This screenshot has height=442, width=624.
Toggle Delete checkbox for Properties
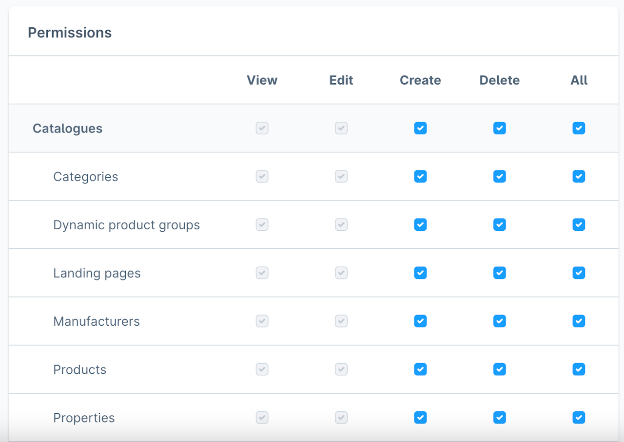click(499, 417)
